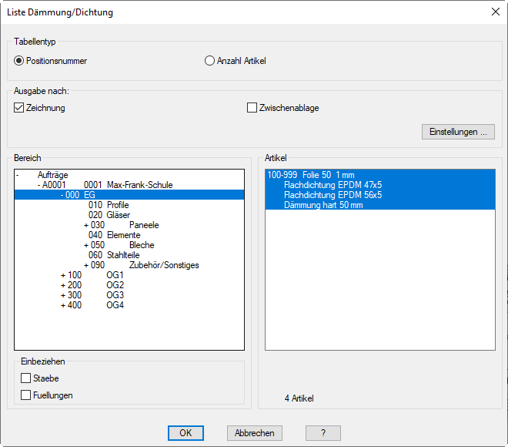Click the question mark help button
Image resolution: width=508 pixels, height=447 pixels.
(323, 433)
